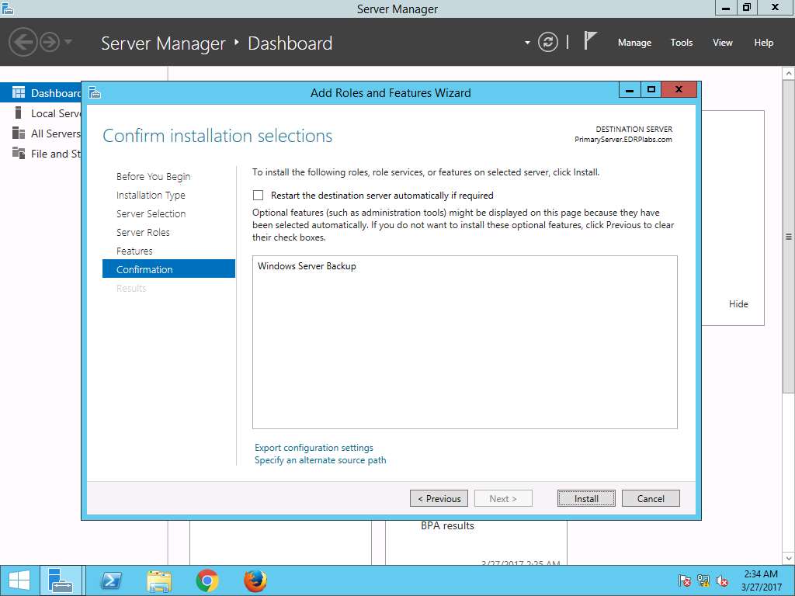Click the Dashboard grid icon
The image size is (795, 596).
[x=19, y=92]
